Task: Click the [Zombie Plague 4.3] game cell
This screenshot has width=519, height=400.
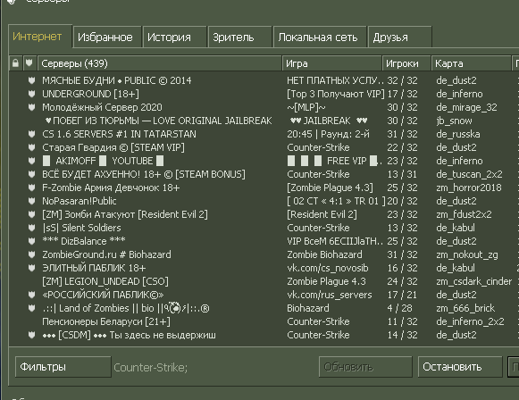Action: point(330,187)
